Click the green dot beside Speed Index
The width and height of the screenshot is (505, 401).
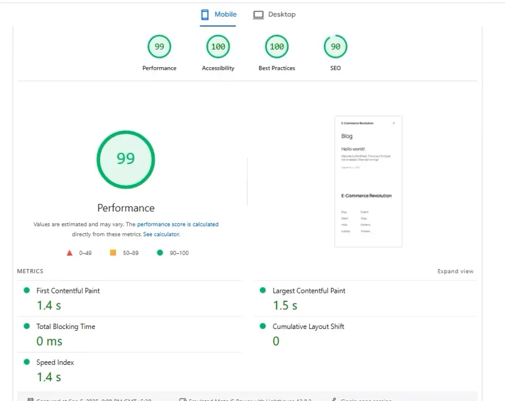27,362
